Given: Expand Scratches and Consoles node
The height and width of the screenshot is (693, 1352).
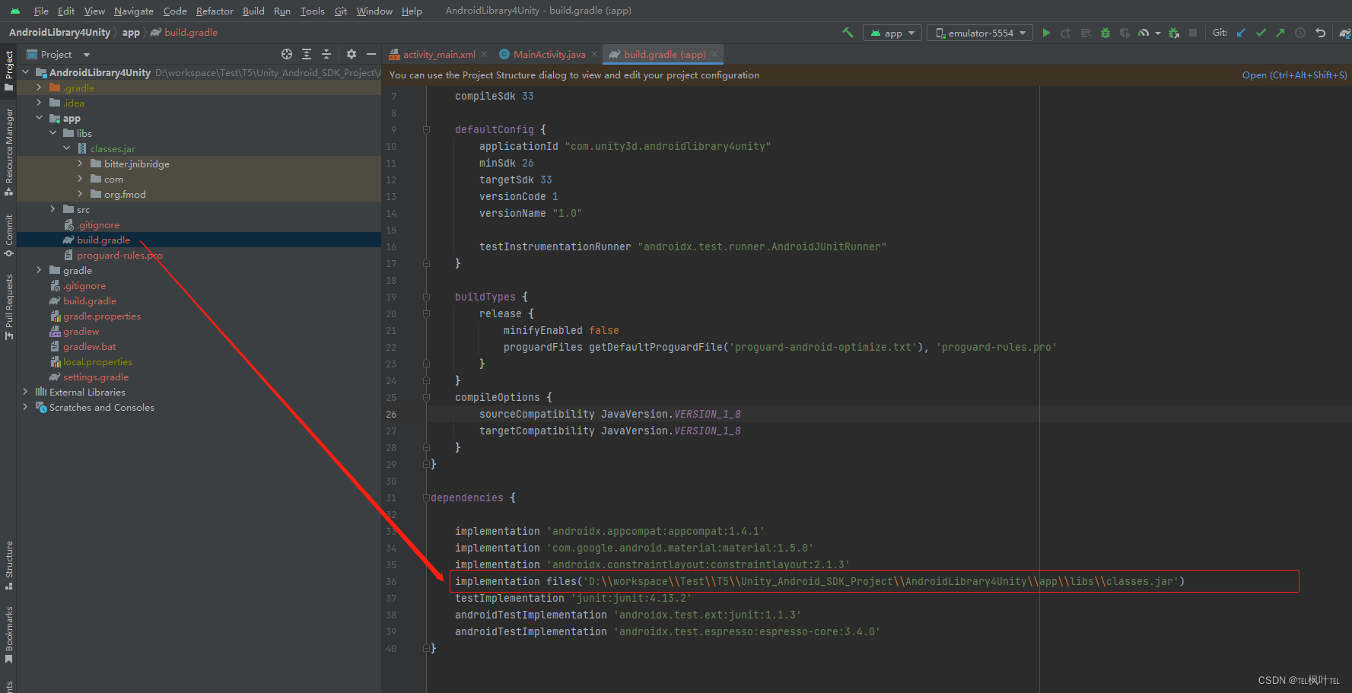Looking at the screenshot, I should coord(26,407).
